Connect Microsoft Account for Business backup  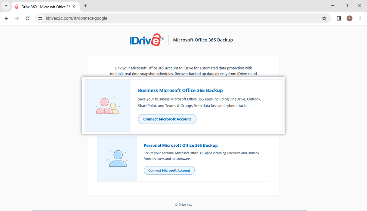[x=167, y=119]
